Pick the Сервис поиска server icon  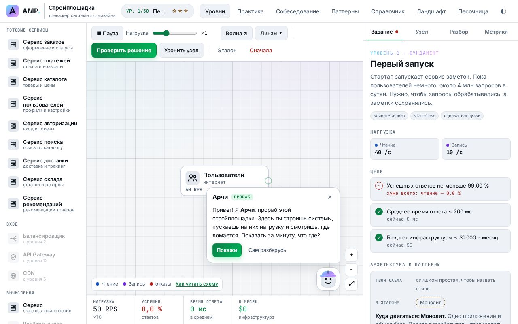click(x=13, y=145)
